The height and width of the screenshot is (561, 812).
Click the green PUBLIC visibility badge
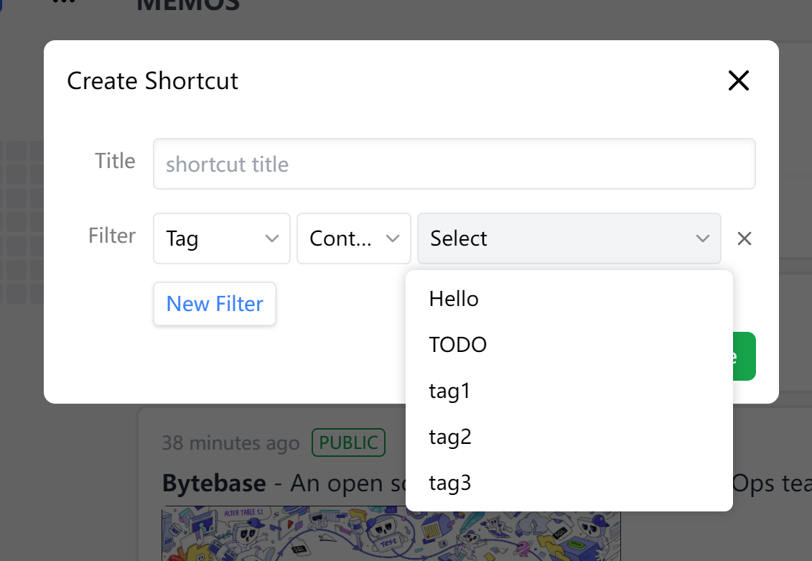(x=348, y=442)
